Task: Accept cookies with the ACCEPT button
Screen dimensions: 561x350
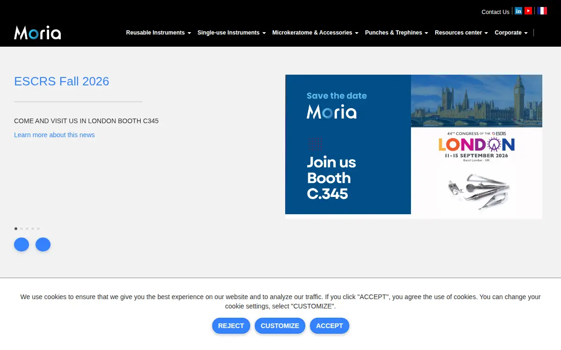Action: click(330, 326)
